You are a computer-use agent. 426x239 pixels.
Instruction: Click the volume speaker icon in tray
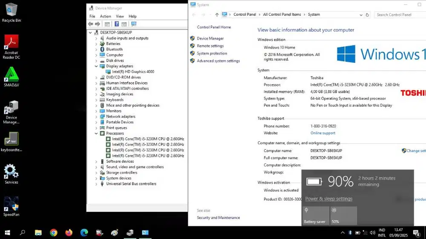(373, 233)
